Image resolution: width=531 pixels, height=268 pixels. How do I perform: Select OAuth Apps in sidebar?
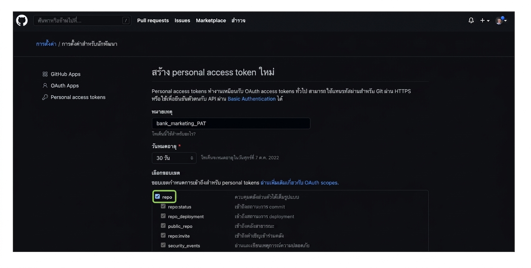[65, 86]
